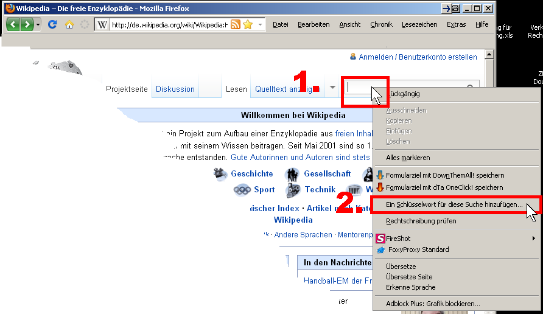543x314 pixels.
Task: Click the FoxyProxy fox icon
Action: pos(380,249)
